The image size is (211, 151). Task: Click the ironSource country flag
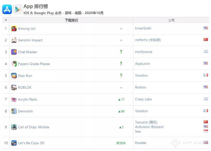pyautogui.click(x=206, y=51)
